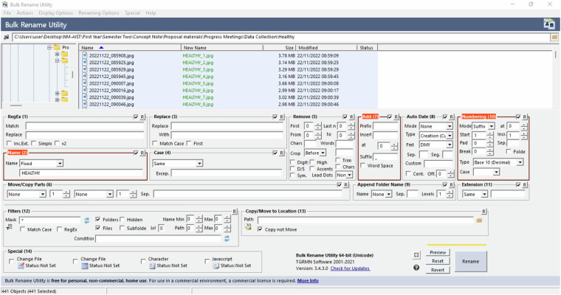Reset Filters (12) with R button
This screenshot has width=561, height=295.
235,212
